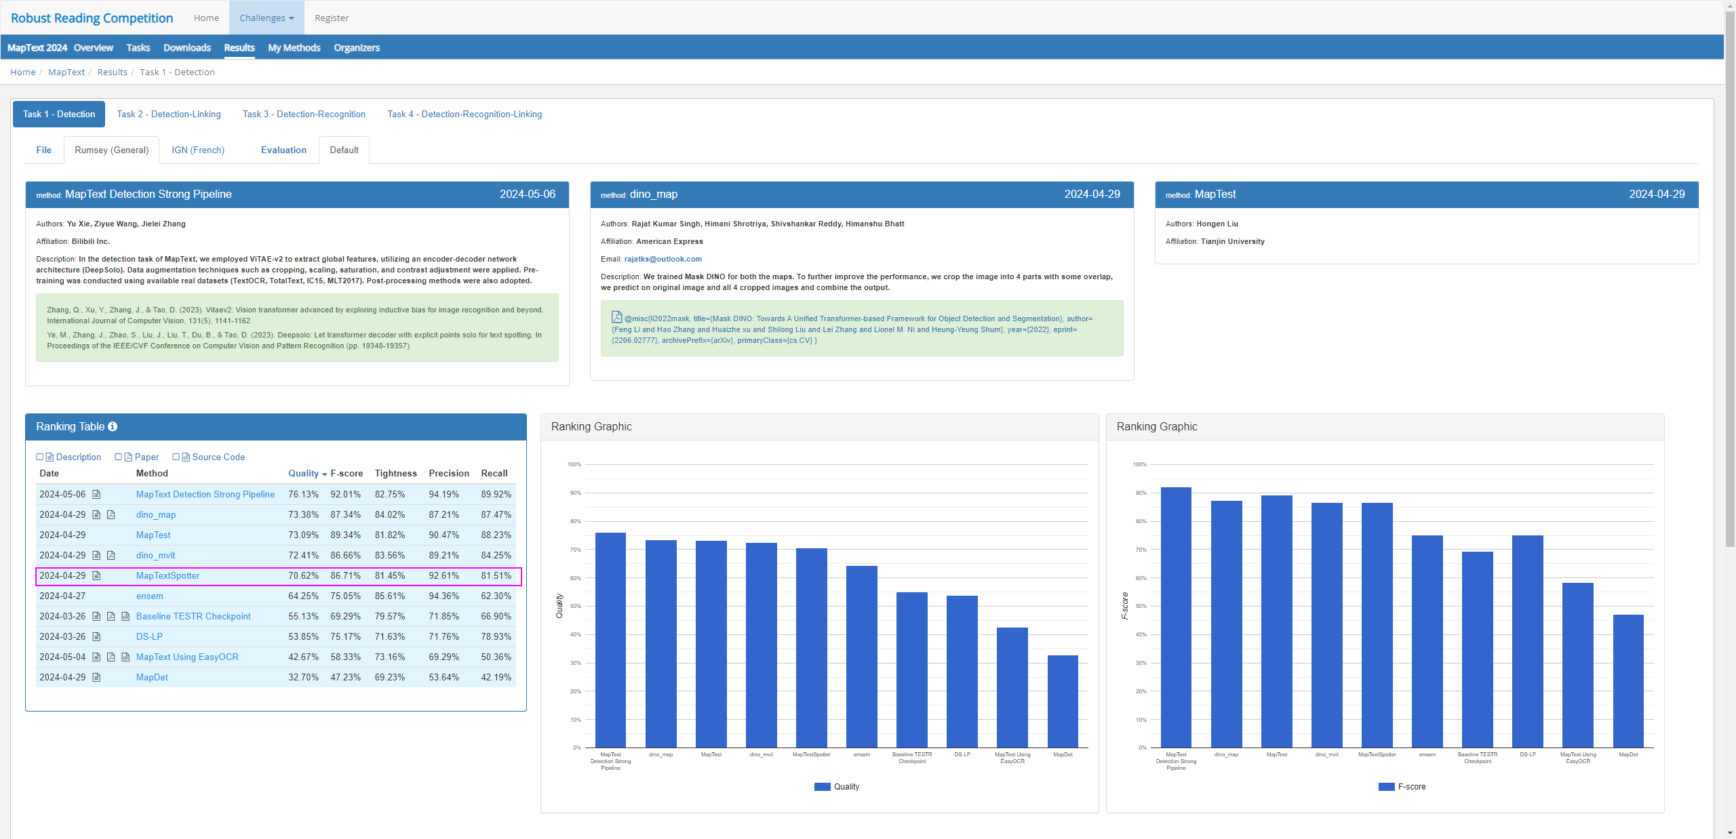This screenshot has width=1736, height=839.
Task: Open the Downloads menu item
Action: tap(187, 47)
